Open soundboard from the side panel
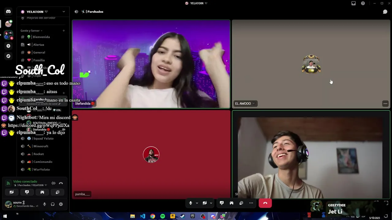This screenshot has width=392, height=220. coord(58,192)
